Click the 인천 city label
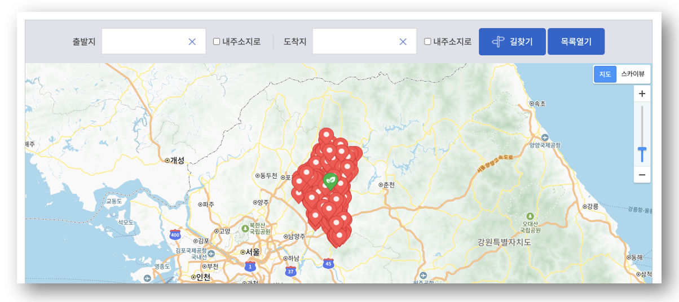The width and height of the screenshot is (679, 302). click(202, 277)
